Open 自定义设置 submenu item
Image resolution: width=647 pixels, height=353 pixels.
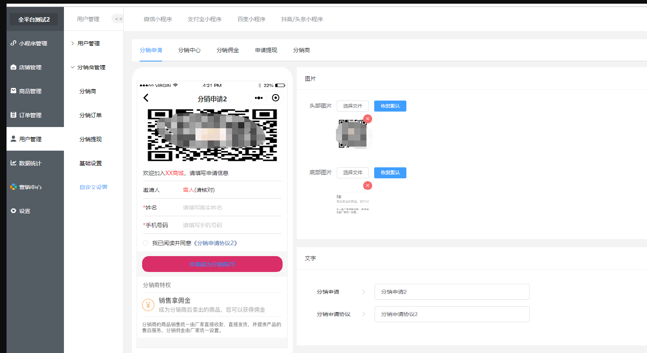(x=94, y=187)
